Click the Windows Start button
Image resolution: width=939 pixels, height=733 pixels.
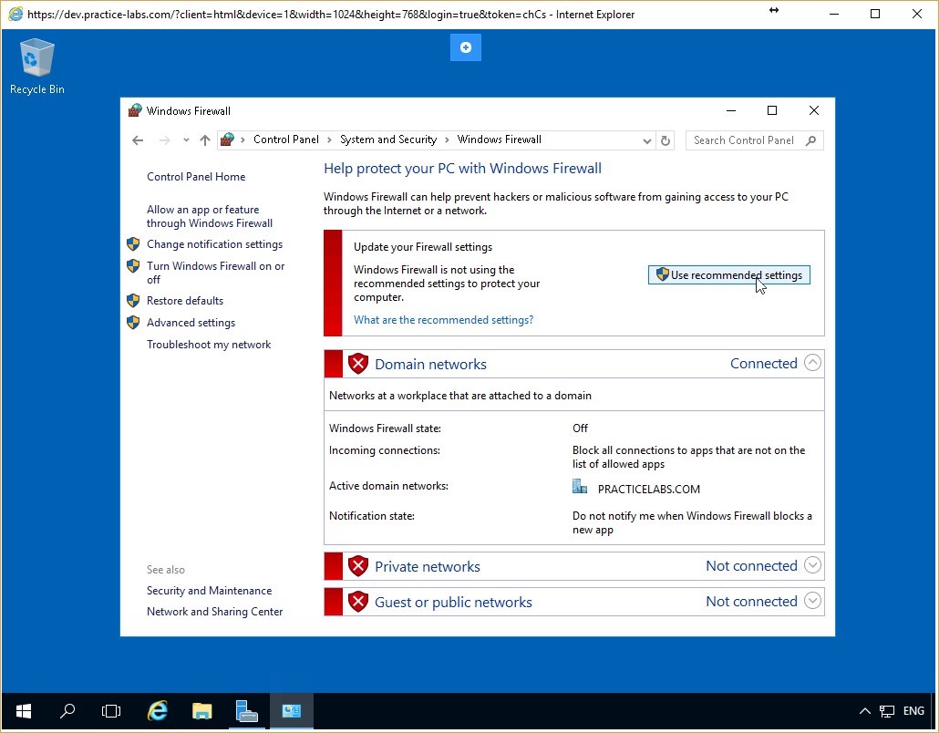pos(24,711)
